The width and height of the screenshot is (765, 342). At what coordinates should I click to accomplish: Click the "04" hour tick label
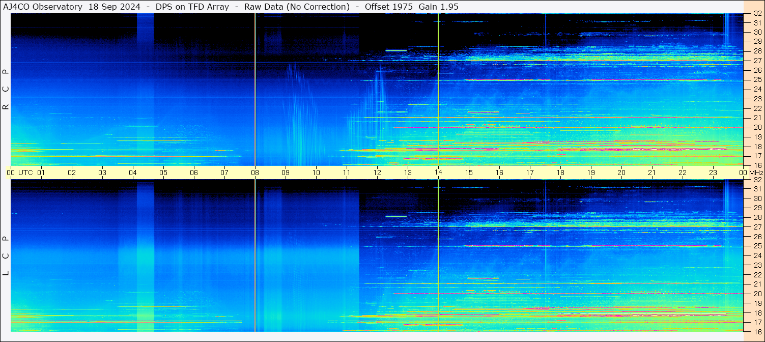pos(133,173)
